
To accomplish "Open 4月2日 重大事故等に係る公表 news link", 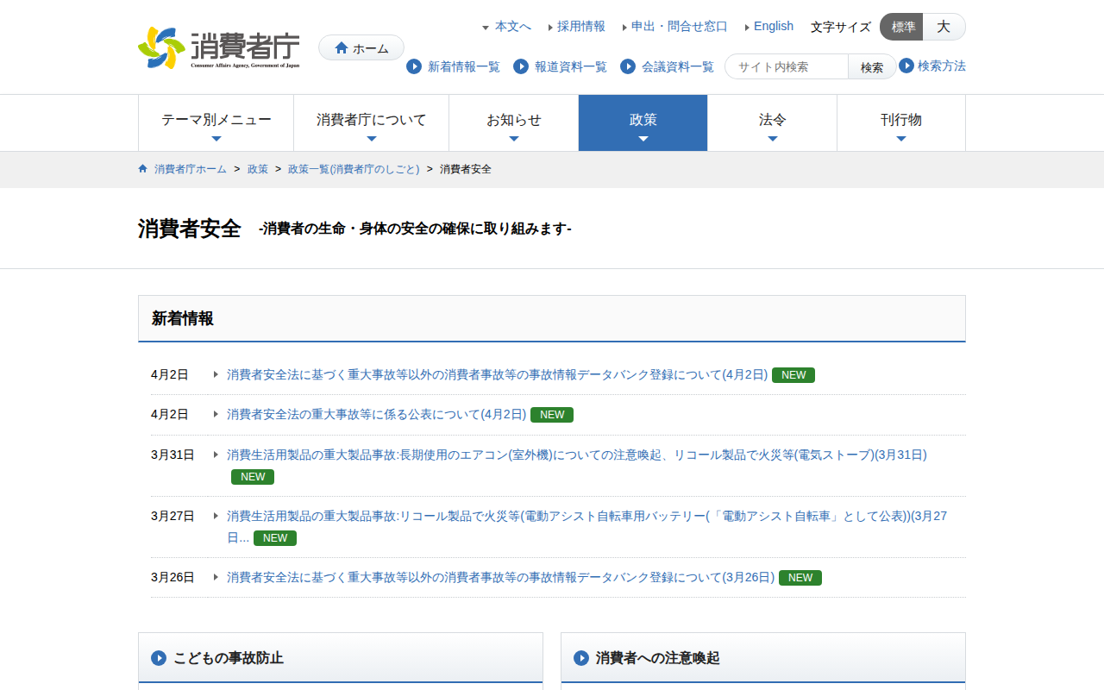I will pyautogui.click(x=376, y=414).
